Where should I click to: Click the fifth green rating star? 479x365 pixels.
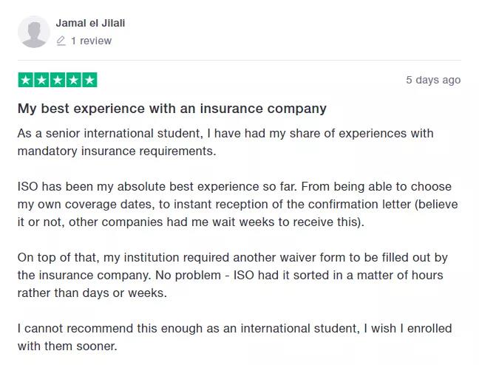(89, 80)
